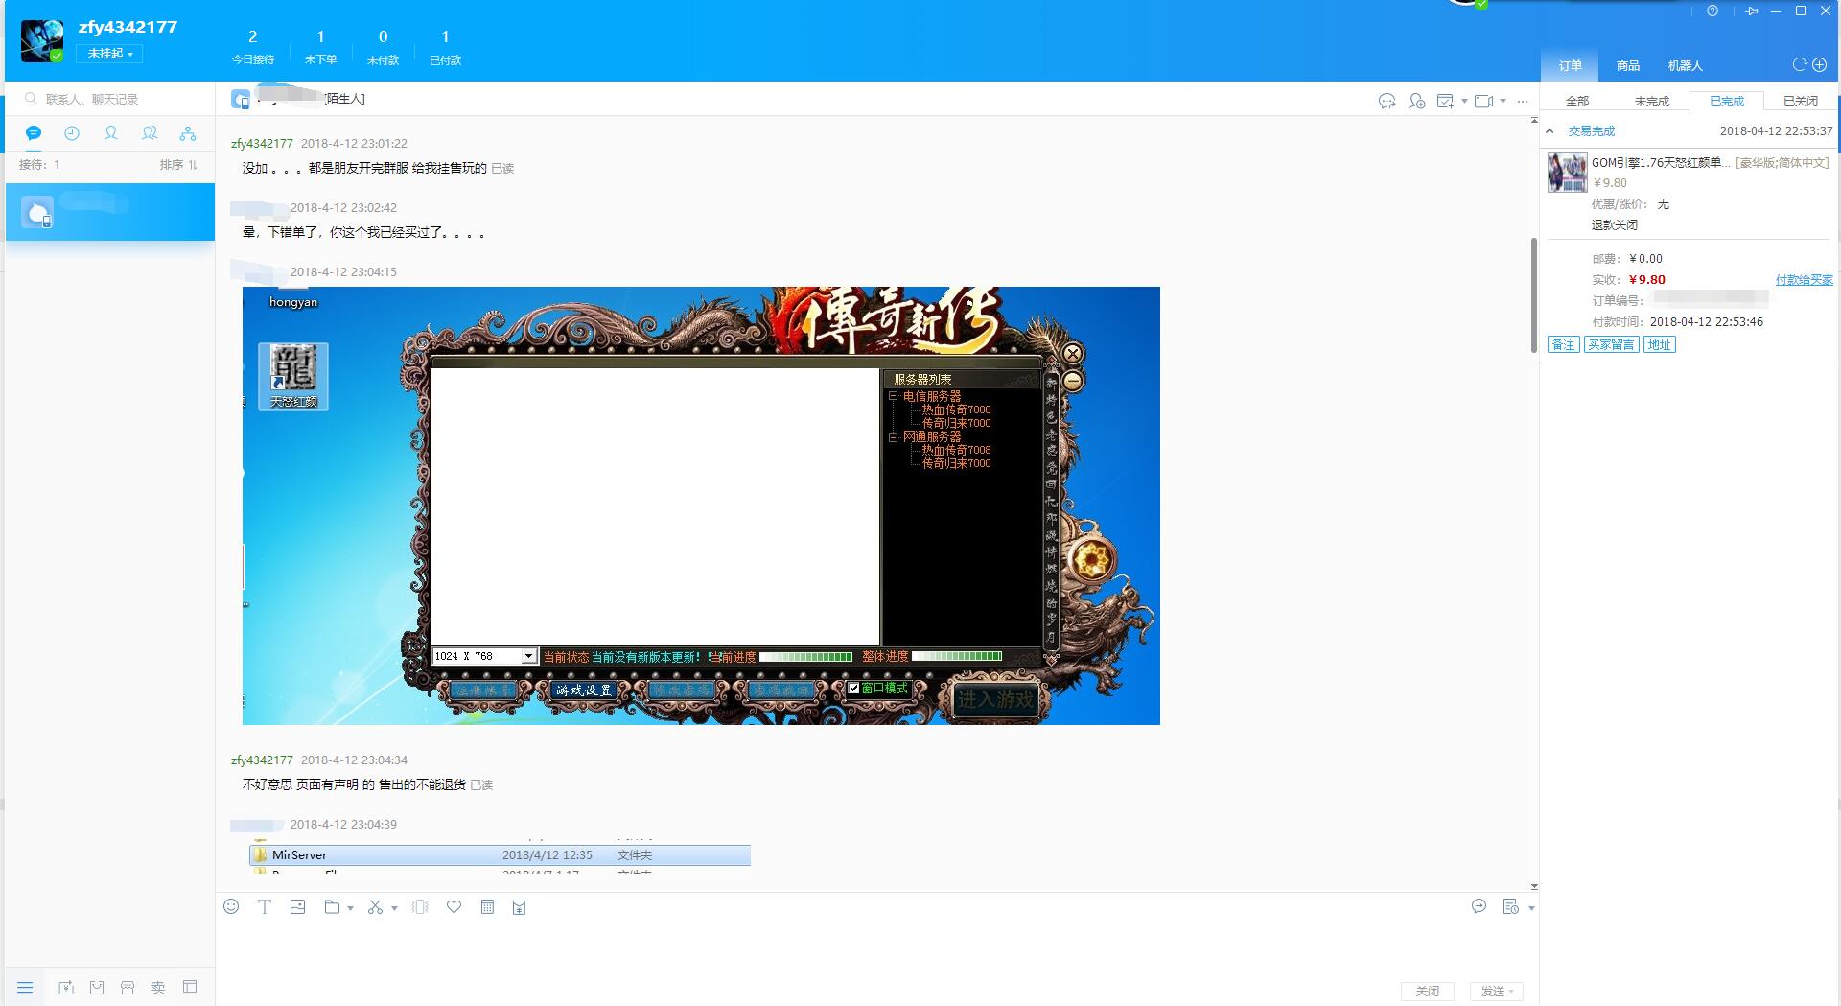This screenshot has height=1006, width=1841.
Task: Focus search contacts input field
Action: coord(110,99)
